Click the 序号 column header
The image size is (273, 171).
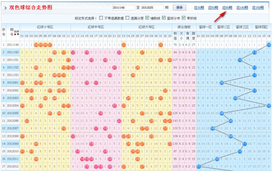point(4,32)
